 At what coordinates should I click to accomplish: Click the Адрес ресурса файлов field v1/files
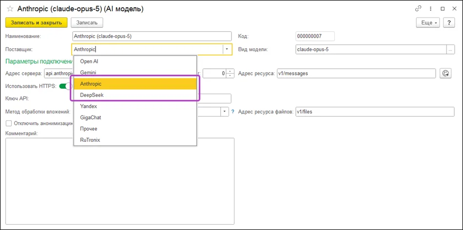375,112
